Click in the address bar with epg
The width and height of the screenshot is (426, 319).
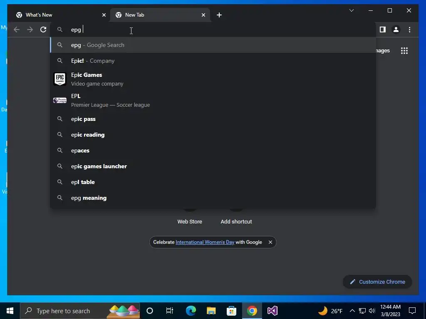(x=213, y=29)
